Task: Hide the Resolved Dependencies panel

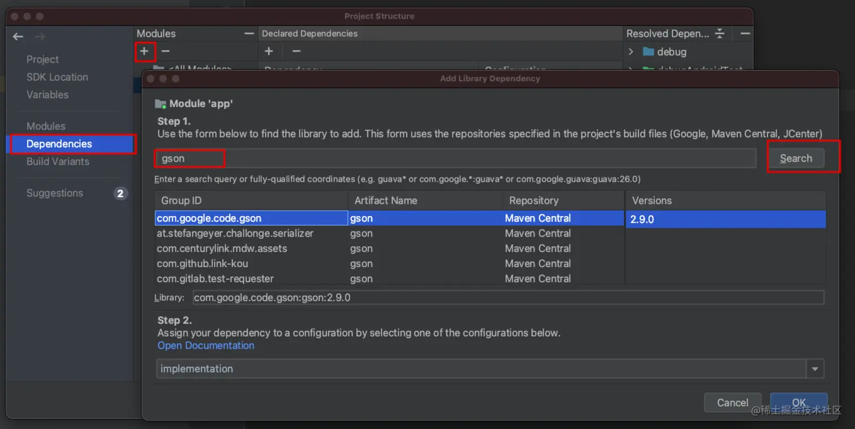Action: point(745,34)
